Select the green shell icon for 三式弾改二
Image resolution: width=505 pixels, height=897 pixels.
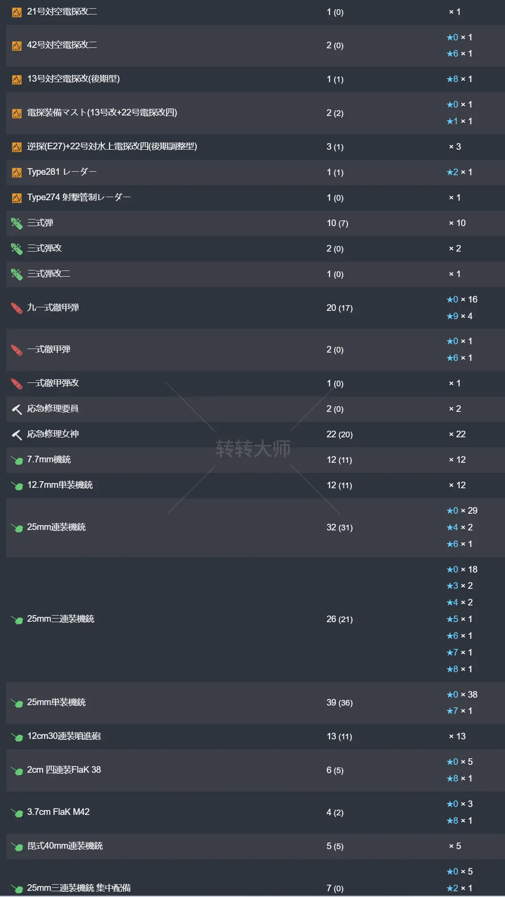(17, 274)
